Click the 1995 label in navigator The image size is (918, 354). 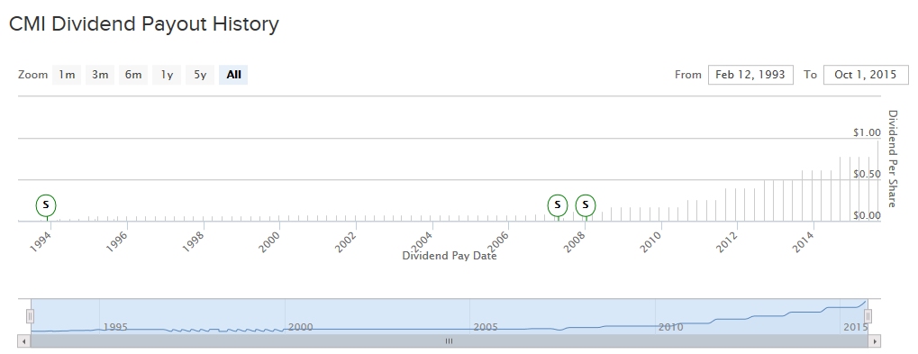(x=115, y=327)
